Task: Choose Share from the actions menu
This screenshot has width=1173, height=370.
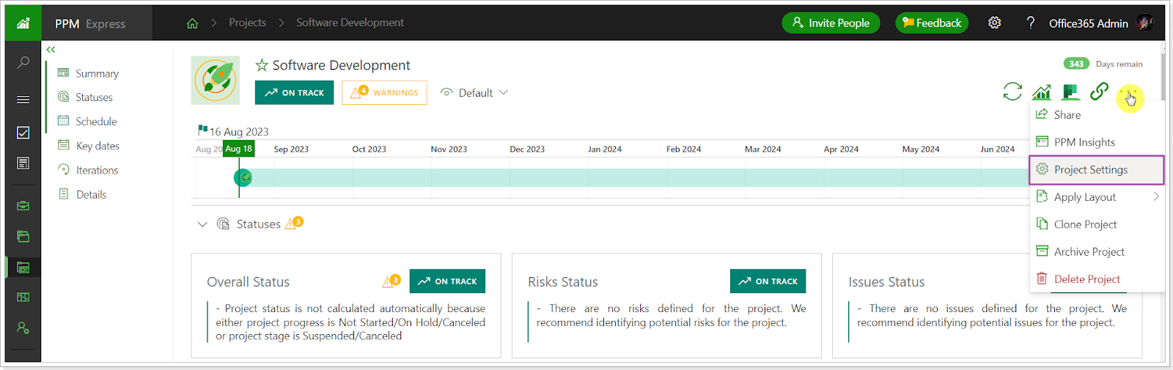Action: click(1097, 115)
